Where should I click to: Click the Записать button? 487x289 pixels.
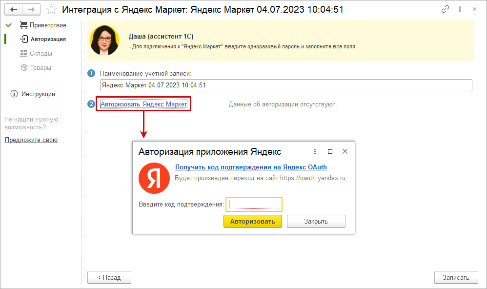click(x=456, y=277)
